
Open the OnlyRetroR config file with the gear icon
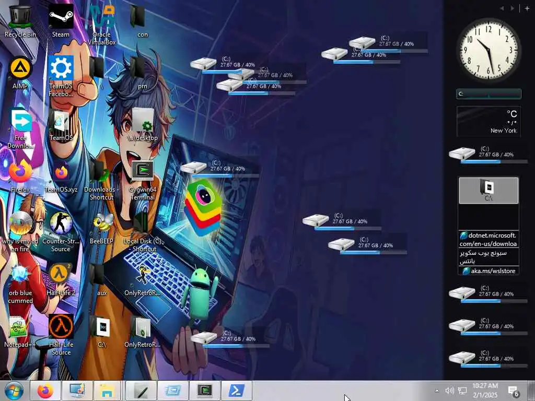142,332
